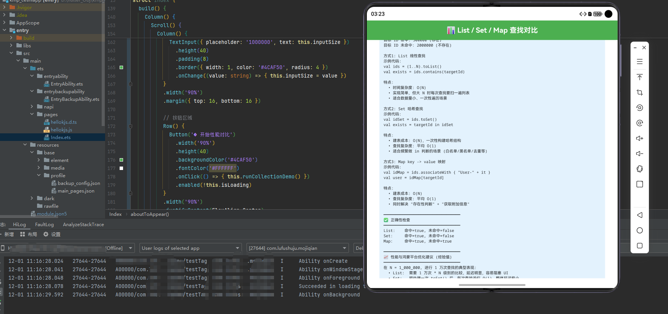Expand the .idea folder
The width and height of the screenshot is (668, 314).
click(4, 15)
